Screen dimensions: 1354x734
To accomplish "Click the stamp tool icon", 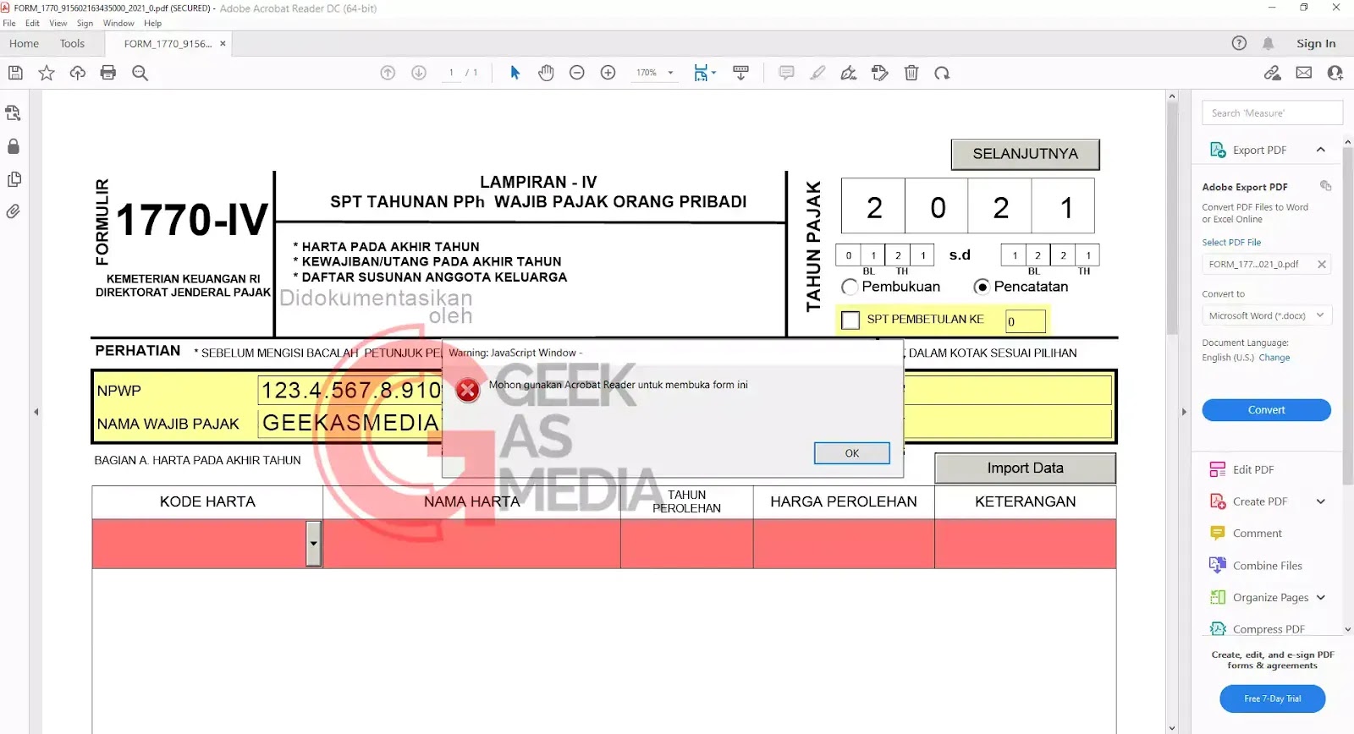I will click(x=880, y=73).
